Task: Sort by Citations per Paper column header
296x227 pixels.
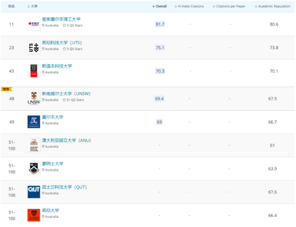Action: point(229,6)
